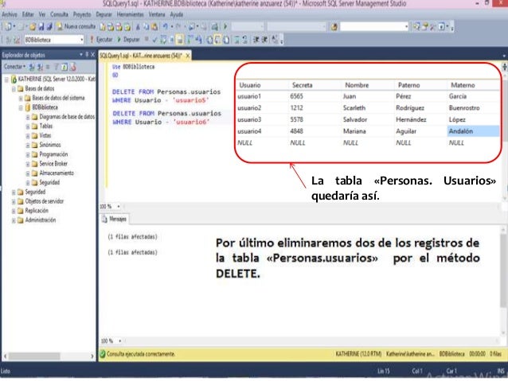Expand the Programación folder
The image size is (508, 381).
click(x=28, y=154)
